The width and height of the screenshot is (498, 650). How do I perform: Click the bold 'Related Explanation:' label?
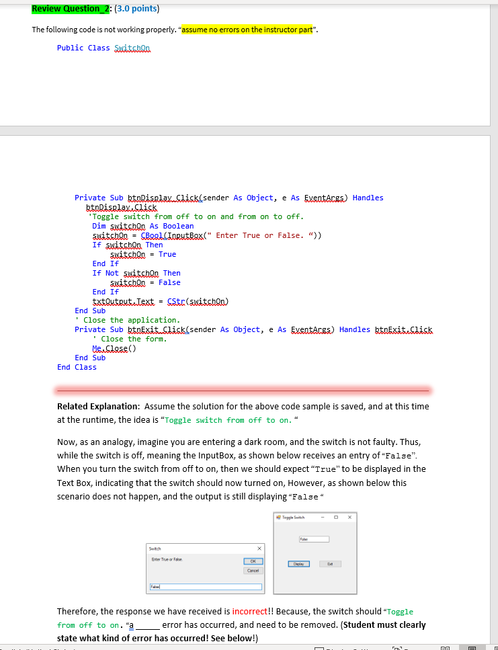pos(98,406)
